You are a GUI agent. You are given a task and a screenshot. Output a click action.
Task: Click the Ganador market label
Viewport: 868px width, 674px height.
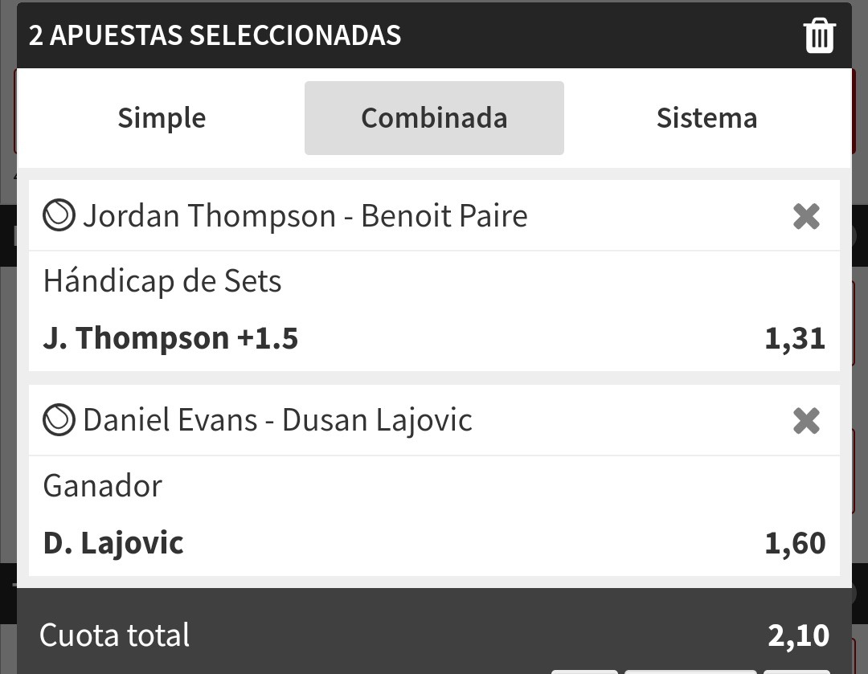[102, 486]
